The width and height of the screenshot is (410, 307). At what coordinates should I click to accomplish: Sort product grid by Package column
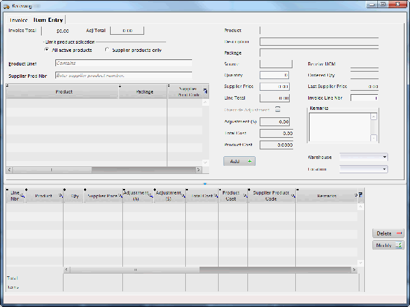(143, 91)
